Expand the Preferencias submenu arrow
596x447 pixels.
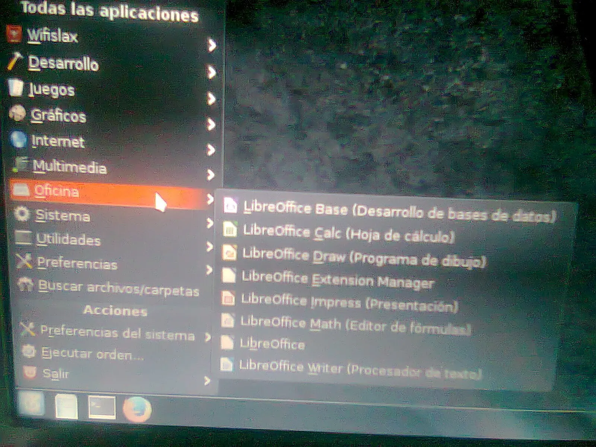pyautogui.click(x=209, y=270)
